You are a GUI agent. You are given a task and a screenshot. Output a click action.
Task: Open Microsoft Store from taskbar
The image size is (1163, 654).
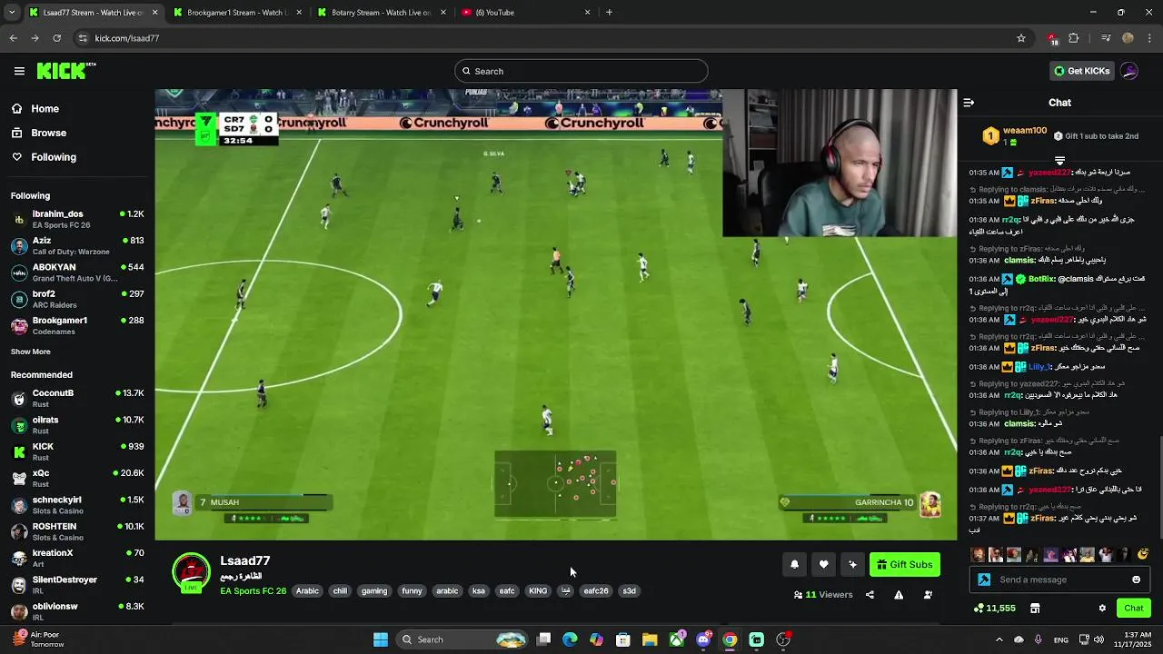[x=623, y=639]
